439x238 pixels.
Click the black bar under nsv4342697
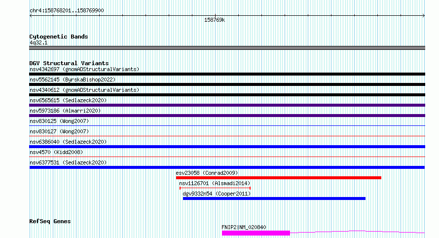pos(227,74)
